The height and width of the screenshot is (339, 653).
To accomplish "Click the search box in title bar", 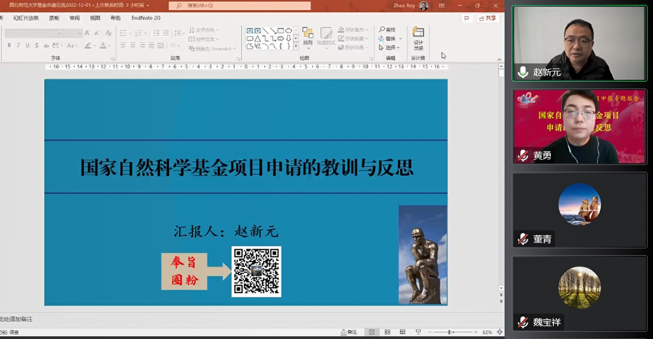I will tap(240, 5).
